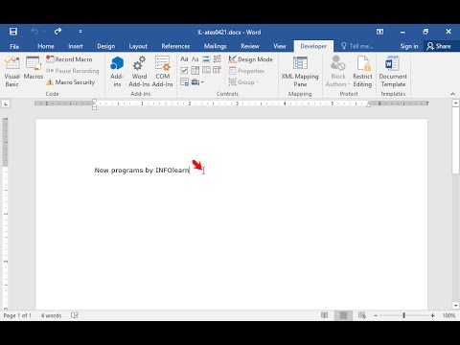The width and height of the screenshot is (460, 345).
Task: Click the 'Page 1 of 1' status indicator
Action: click(x=17, y=315)
